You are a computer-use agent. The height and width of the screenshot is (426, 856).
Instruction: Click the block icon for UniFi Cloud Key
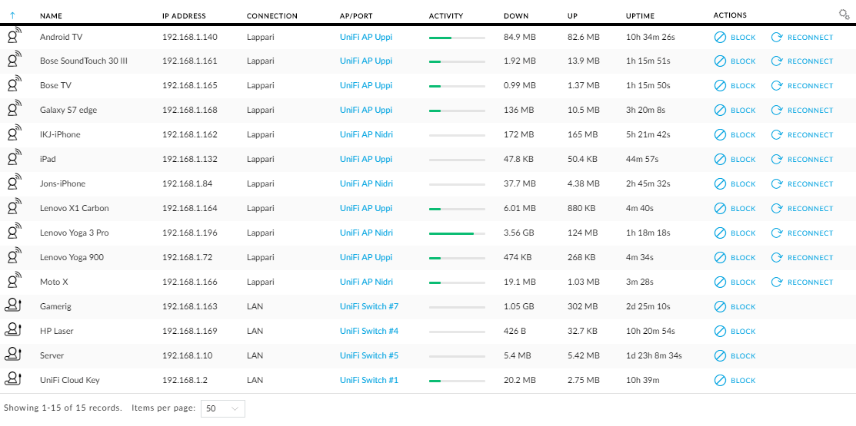pos(720,380)
